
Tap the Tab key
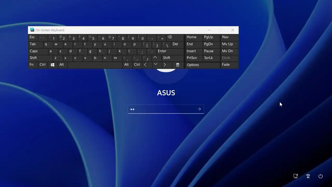click(35, 44)
